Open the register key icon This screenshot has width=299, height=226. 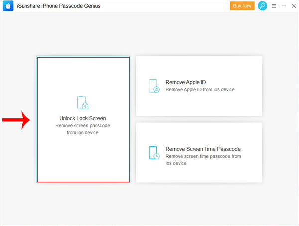[x=263, y=6]
